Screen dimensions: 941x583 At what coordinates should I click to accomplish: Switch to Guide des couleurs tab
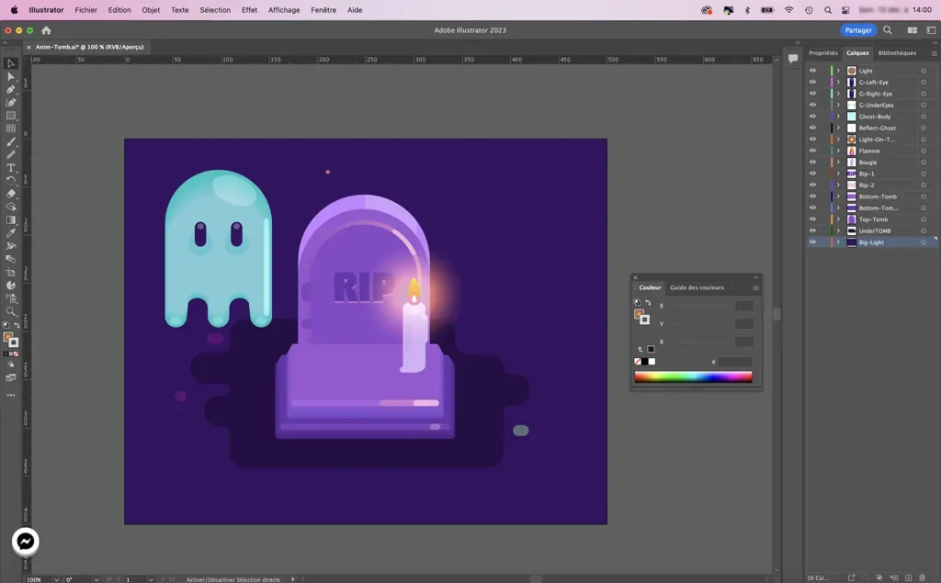[697, 287]
